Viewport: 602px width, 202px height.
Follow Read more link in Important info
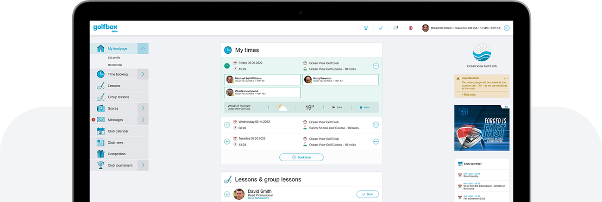(469, 94)
